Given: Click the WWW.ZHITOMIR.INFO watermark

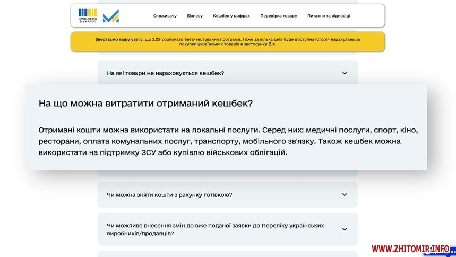Looking at the screenshot, I should pyautogui.click(x=410, y=249).
